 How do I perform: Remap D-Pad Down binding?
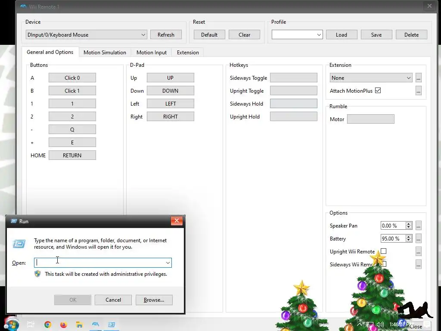171,91
